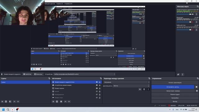
Task: Open Windows Start menu on taskbar
Action: click(x=3, y=110)
